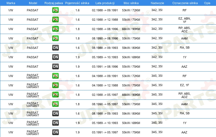This screenshot has width=216, height=137.
Task: Click the Pojemność silnika column header
Action: click(77, 3)
